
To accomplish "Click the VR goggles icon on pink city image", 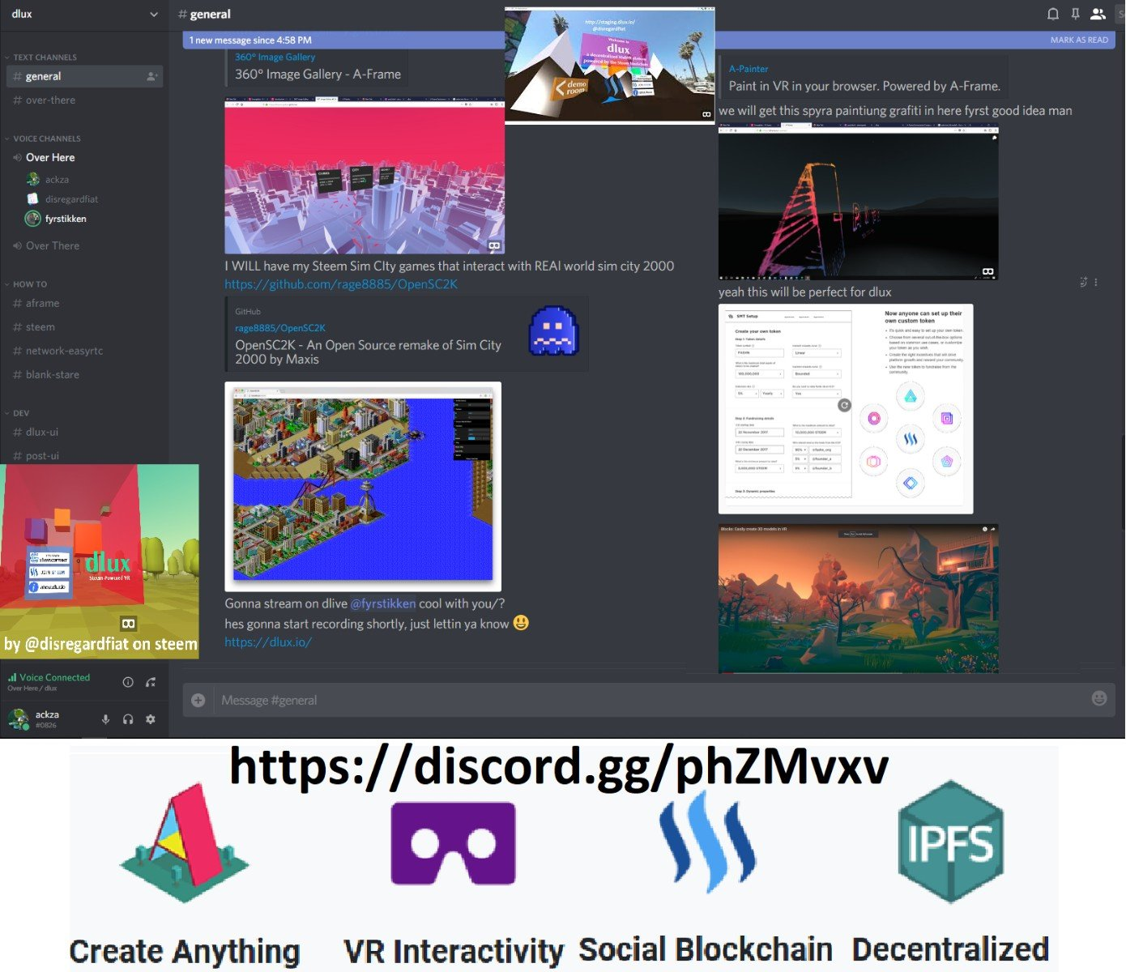I will (x=493, y=245).
